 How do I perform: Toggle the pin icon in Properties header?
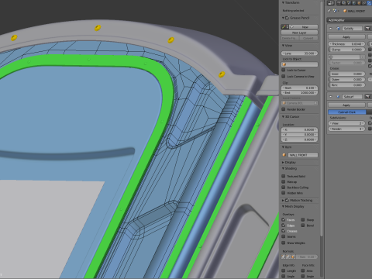(x=329, y=11)
